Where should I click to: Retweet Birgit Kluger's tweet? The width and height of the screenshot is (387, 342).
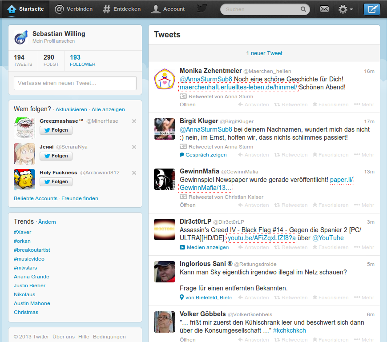click(x=291, y=155)
